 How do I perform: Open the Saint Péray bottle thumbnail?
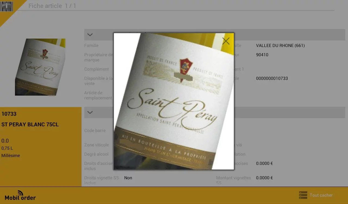[x=40, y=67]
